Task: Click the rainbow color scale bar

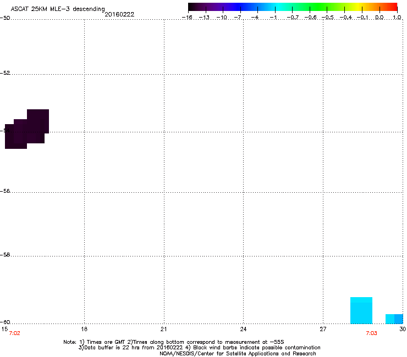Action: coord(293,7)
